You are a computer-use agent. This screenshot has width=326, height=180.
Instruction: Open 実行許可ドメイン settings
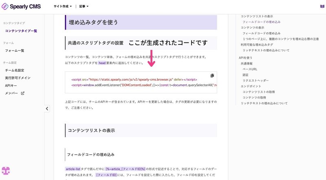pyautogui.click(x=18, y=78)
